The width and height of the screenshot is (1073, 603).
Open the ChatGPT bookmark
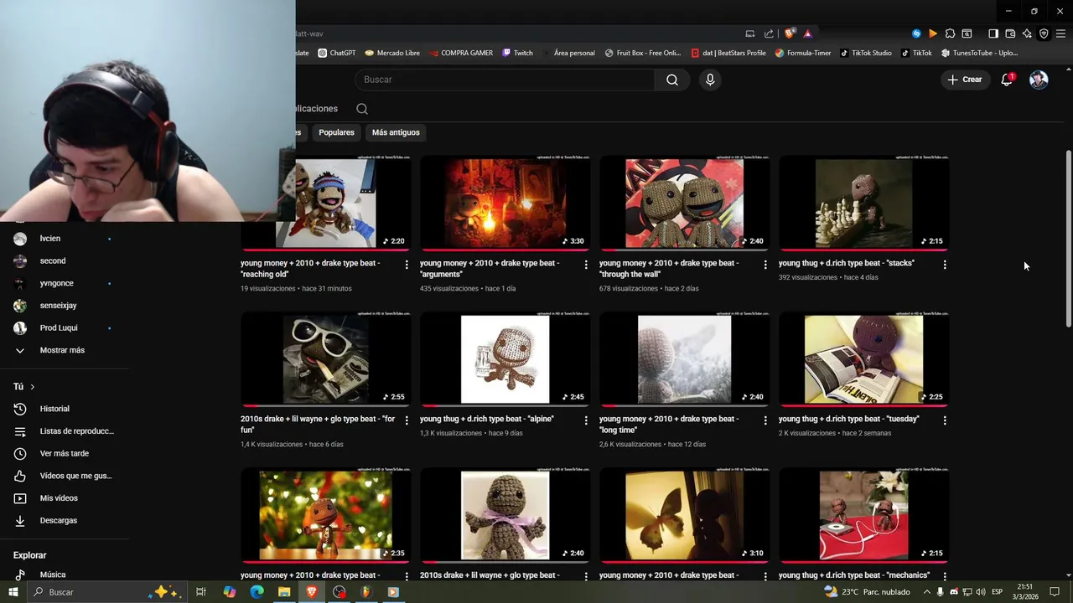pos(336,53)
